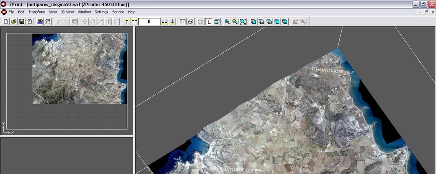
Task: Click the greyed-out Paste icon
Action: [x=74, y=22]
